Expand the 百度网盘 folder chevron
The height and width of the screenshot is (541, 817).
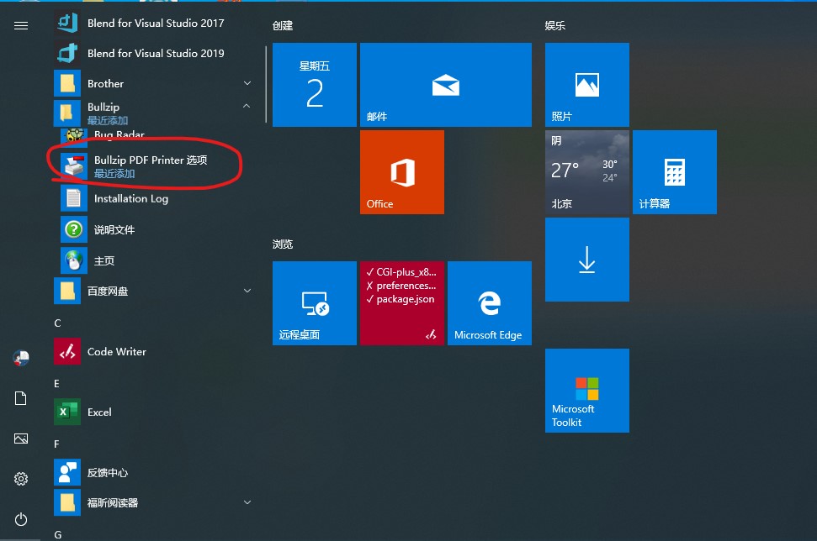(247, 291)
